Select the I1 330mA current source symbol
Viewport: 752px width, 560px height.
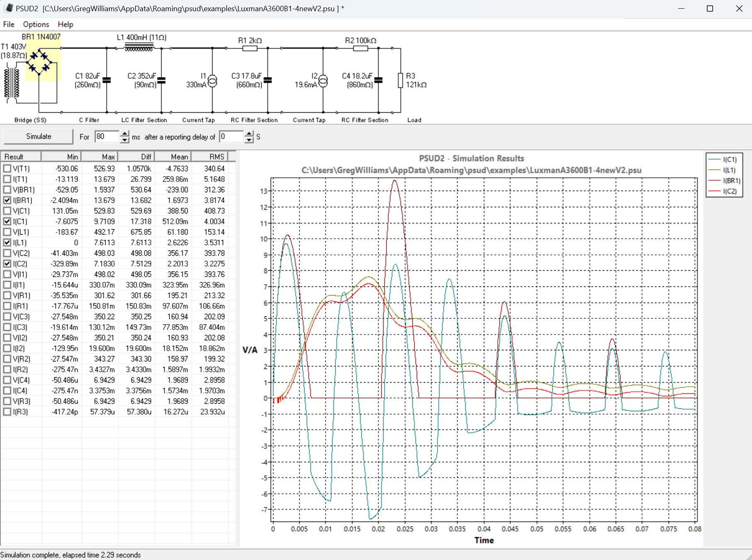click(x=212, y=81)
